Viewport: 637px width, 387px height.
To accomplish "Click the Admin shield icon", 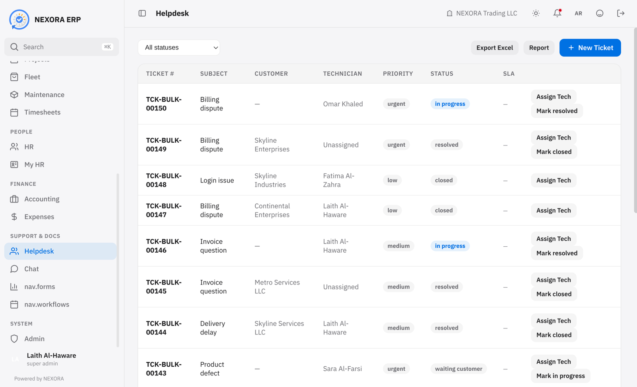I will (x=14, y=339).
